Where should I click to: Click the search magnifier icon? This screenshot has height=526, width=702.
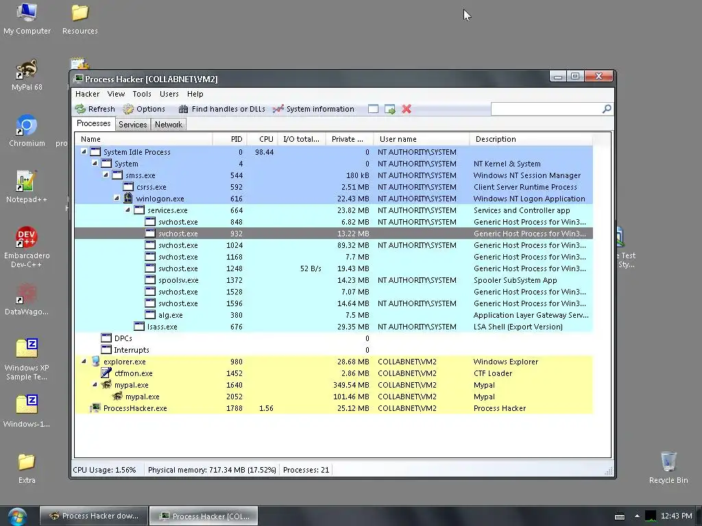pos(607,109)
